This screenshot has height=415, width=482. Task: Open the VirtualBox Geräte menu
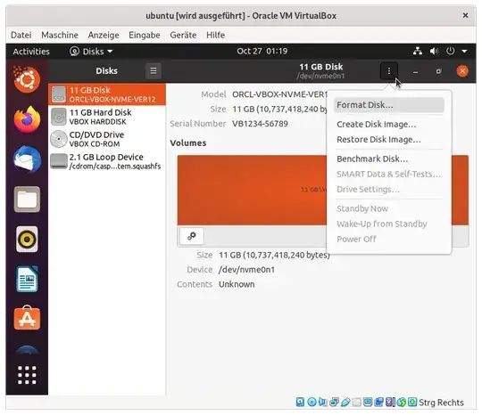pos(183,35)
